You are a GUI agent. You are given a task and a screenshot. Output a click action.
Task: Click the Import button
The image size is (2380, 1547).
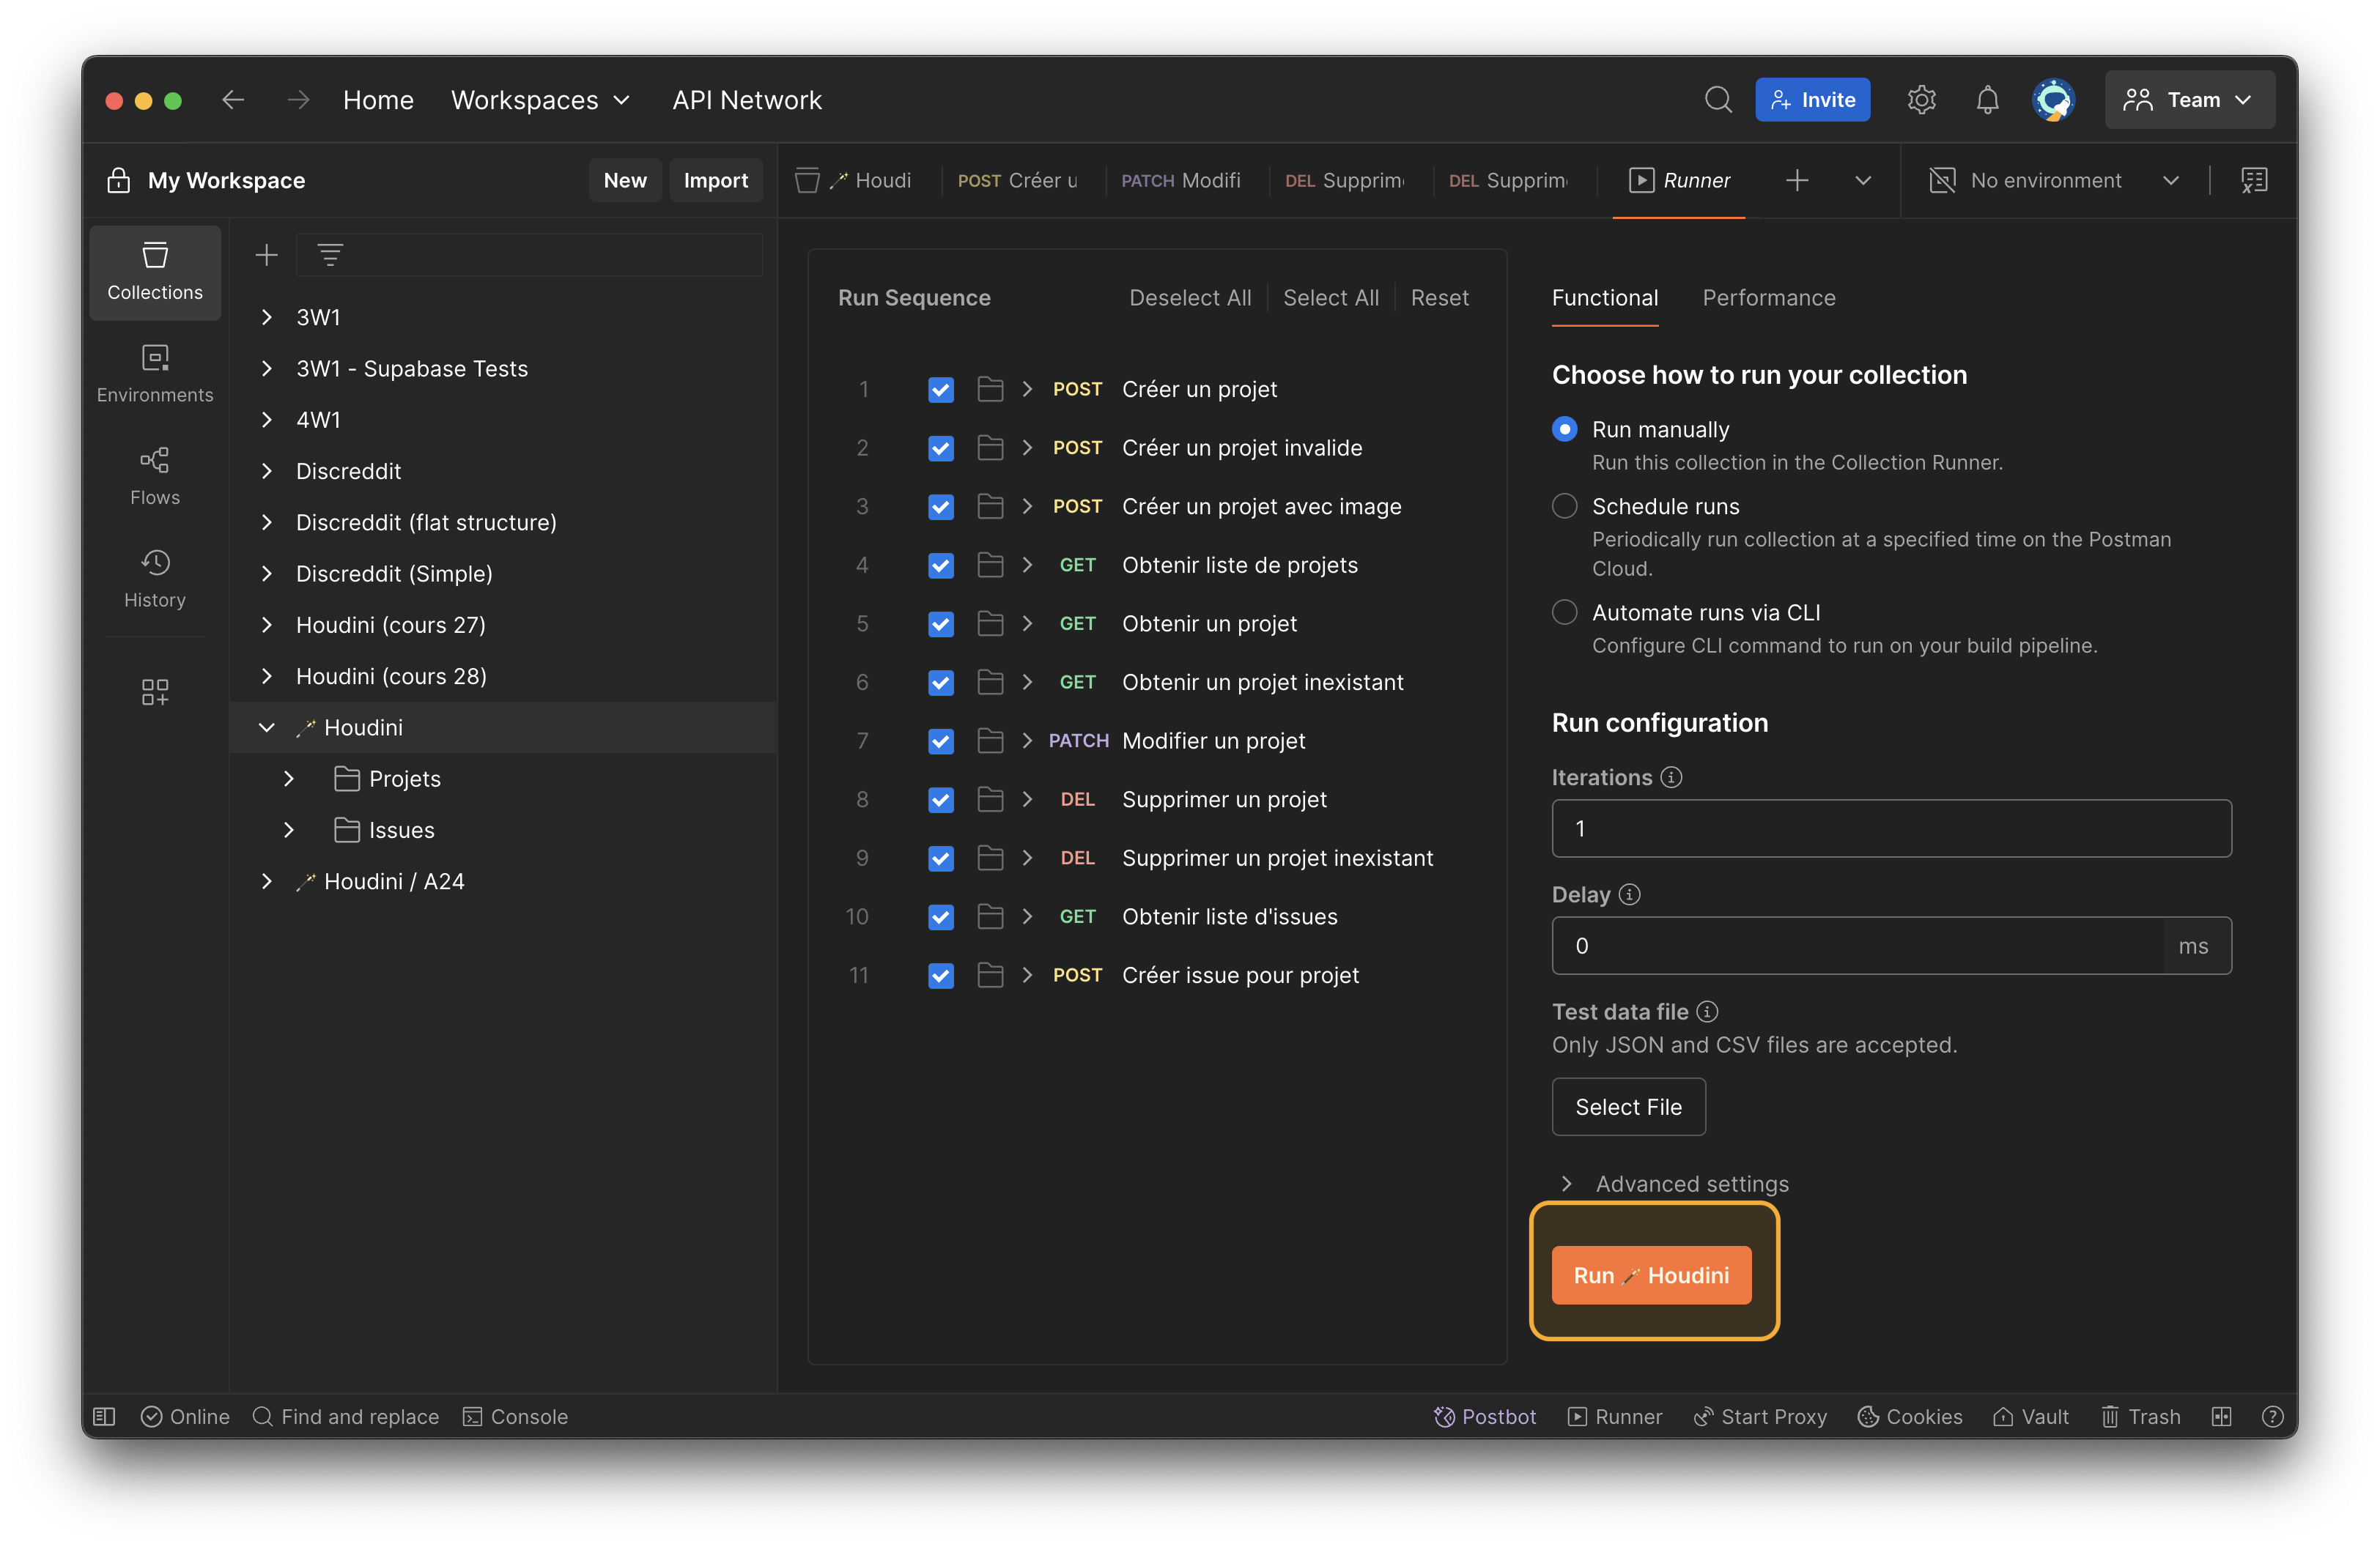coord(716,181)
